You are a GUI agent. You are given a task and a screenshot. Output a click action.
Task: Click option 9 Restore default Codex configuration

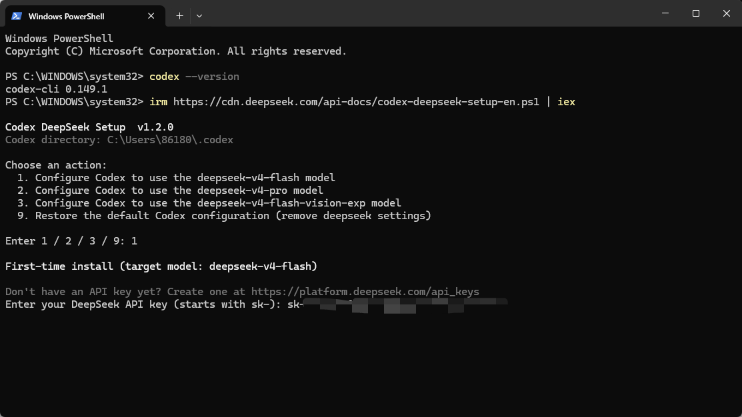[224, 216]
